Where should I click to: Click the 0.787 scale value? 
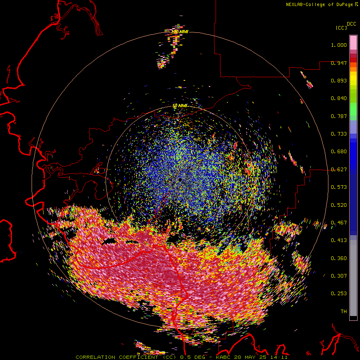(339, 116)
